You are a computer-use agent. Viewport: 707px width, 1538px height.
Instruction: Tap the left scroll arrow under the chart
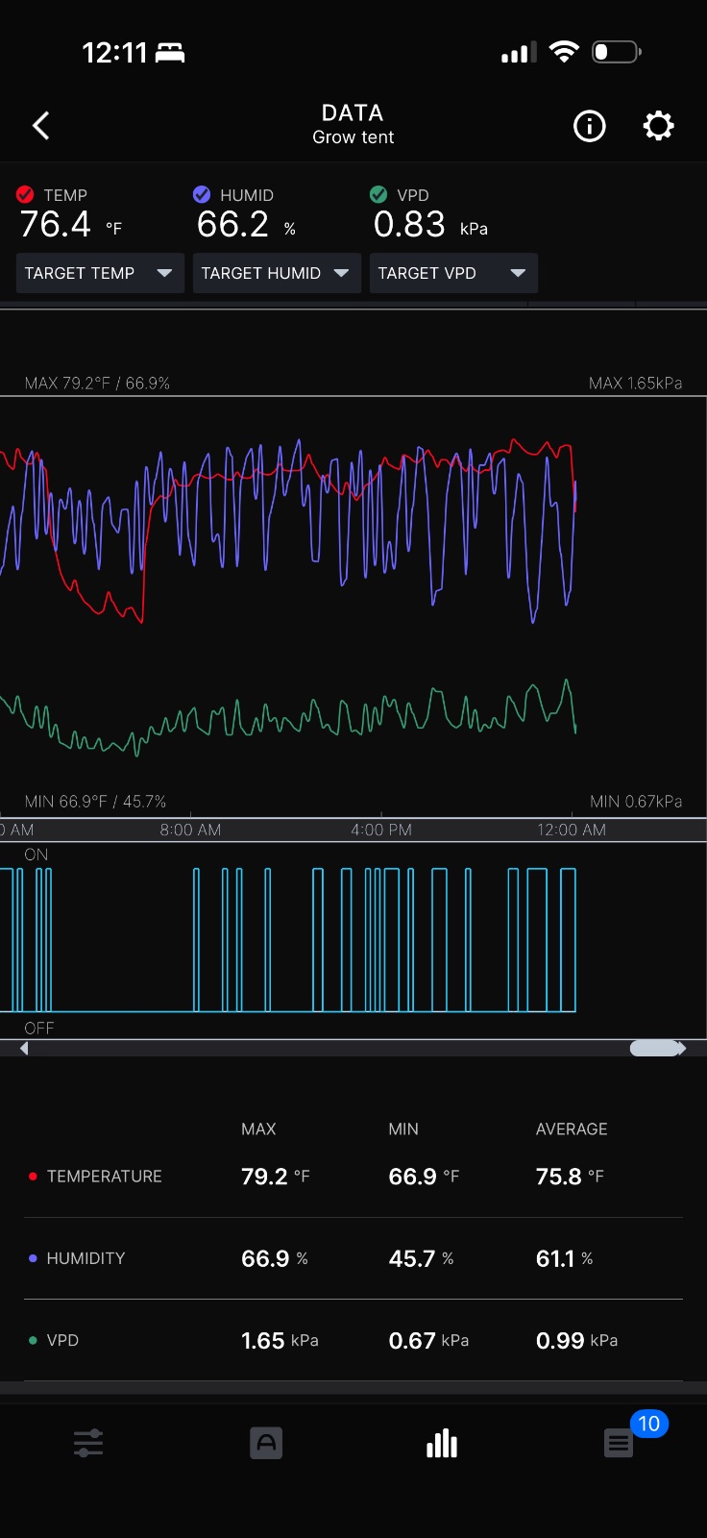pyautogui.click(x=24, y=1049)
